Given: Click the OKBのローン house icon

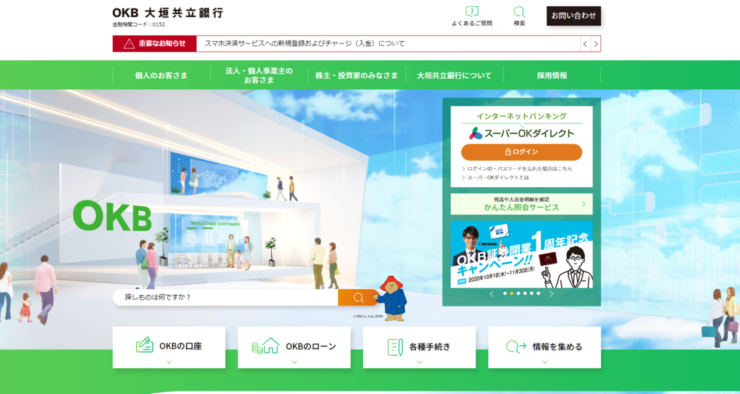Looking at the screenshot, I should 266,346.
